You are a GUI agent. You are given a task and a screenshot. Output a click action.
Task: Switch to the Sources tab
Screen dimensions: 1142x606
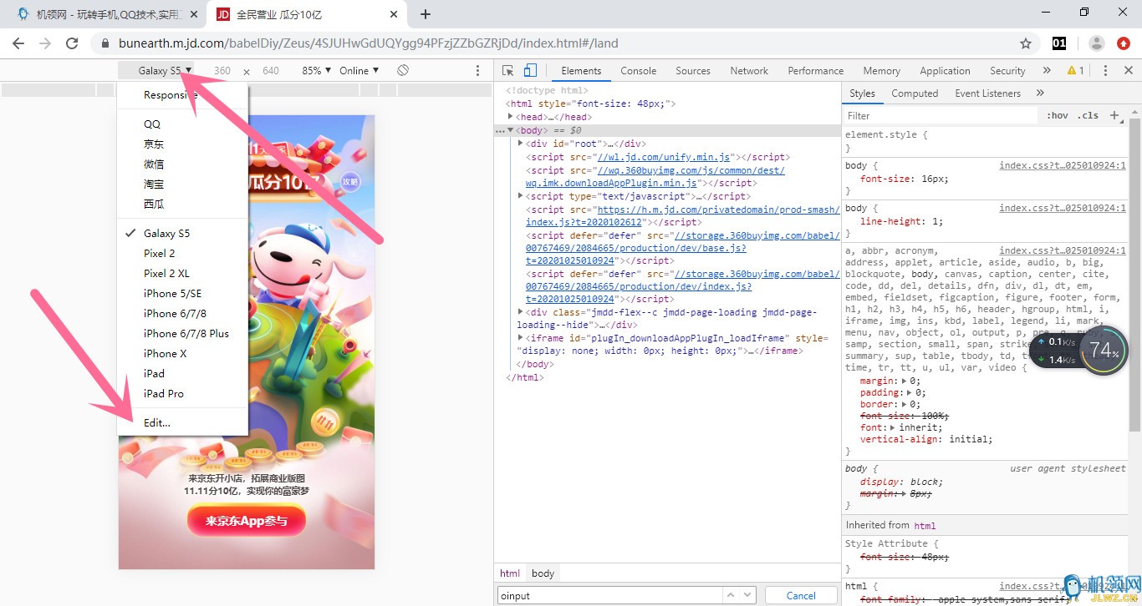point(693,71)
